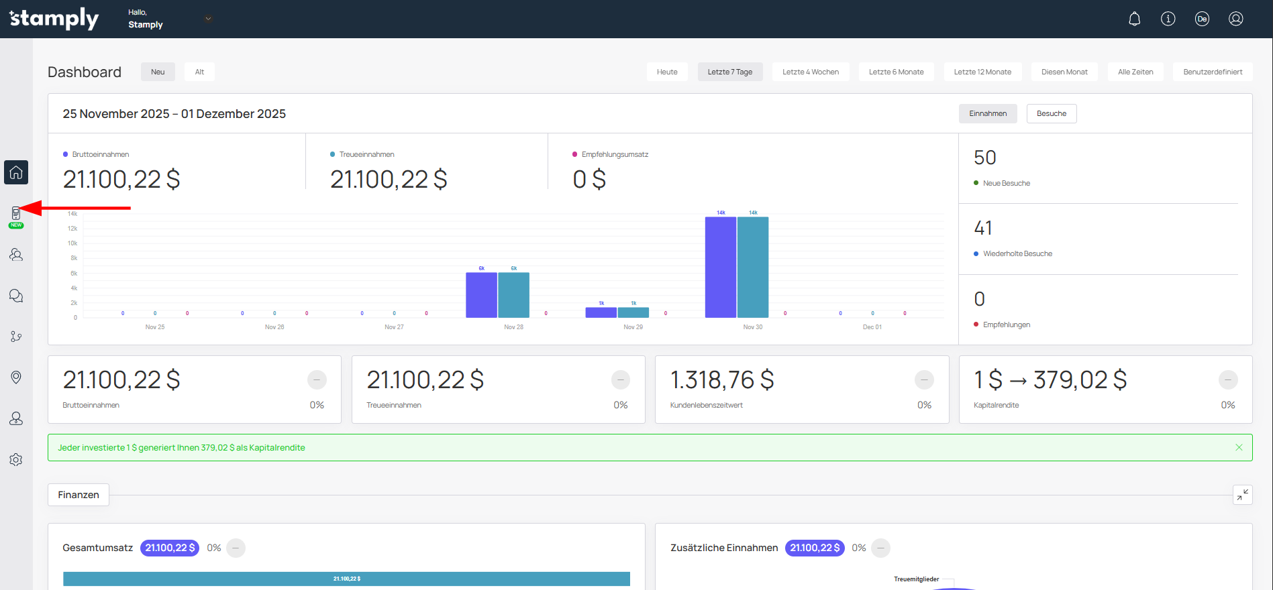The width and height of the screenshot is (1273, 590).
Task: Open the Benutzerdefiniert date range picker
Action: pos(1212,72)
